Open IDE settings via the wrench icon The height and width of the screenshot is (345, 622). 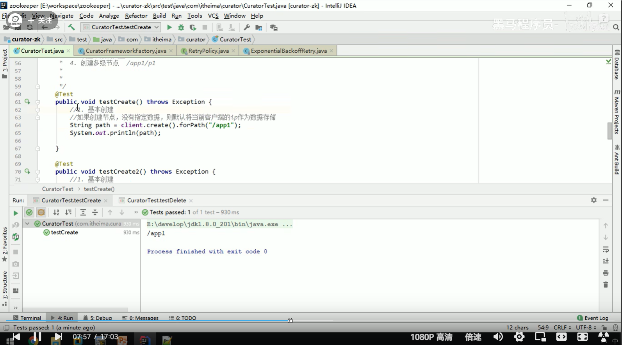247,27
